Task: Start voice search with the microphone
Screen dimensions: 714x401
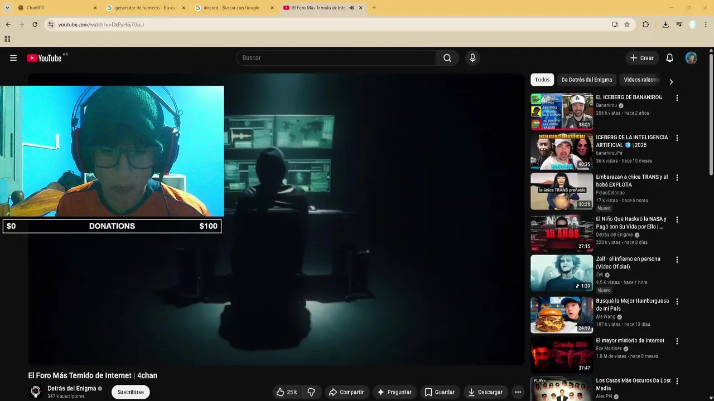Action: click(x=472, y=58)
